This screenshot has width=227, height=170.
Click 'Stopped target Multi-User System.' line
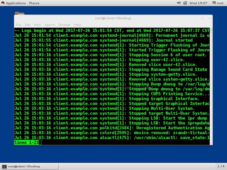(112, 113)
